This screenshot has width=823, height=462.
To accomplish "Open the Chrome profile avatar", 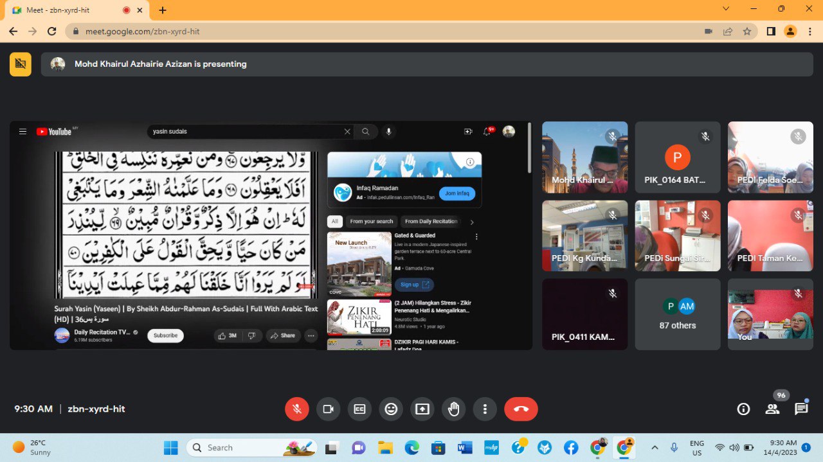I will (790, 31).
